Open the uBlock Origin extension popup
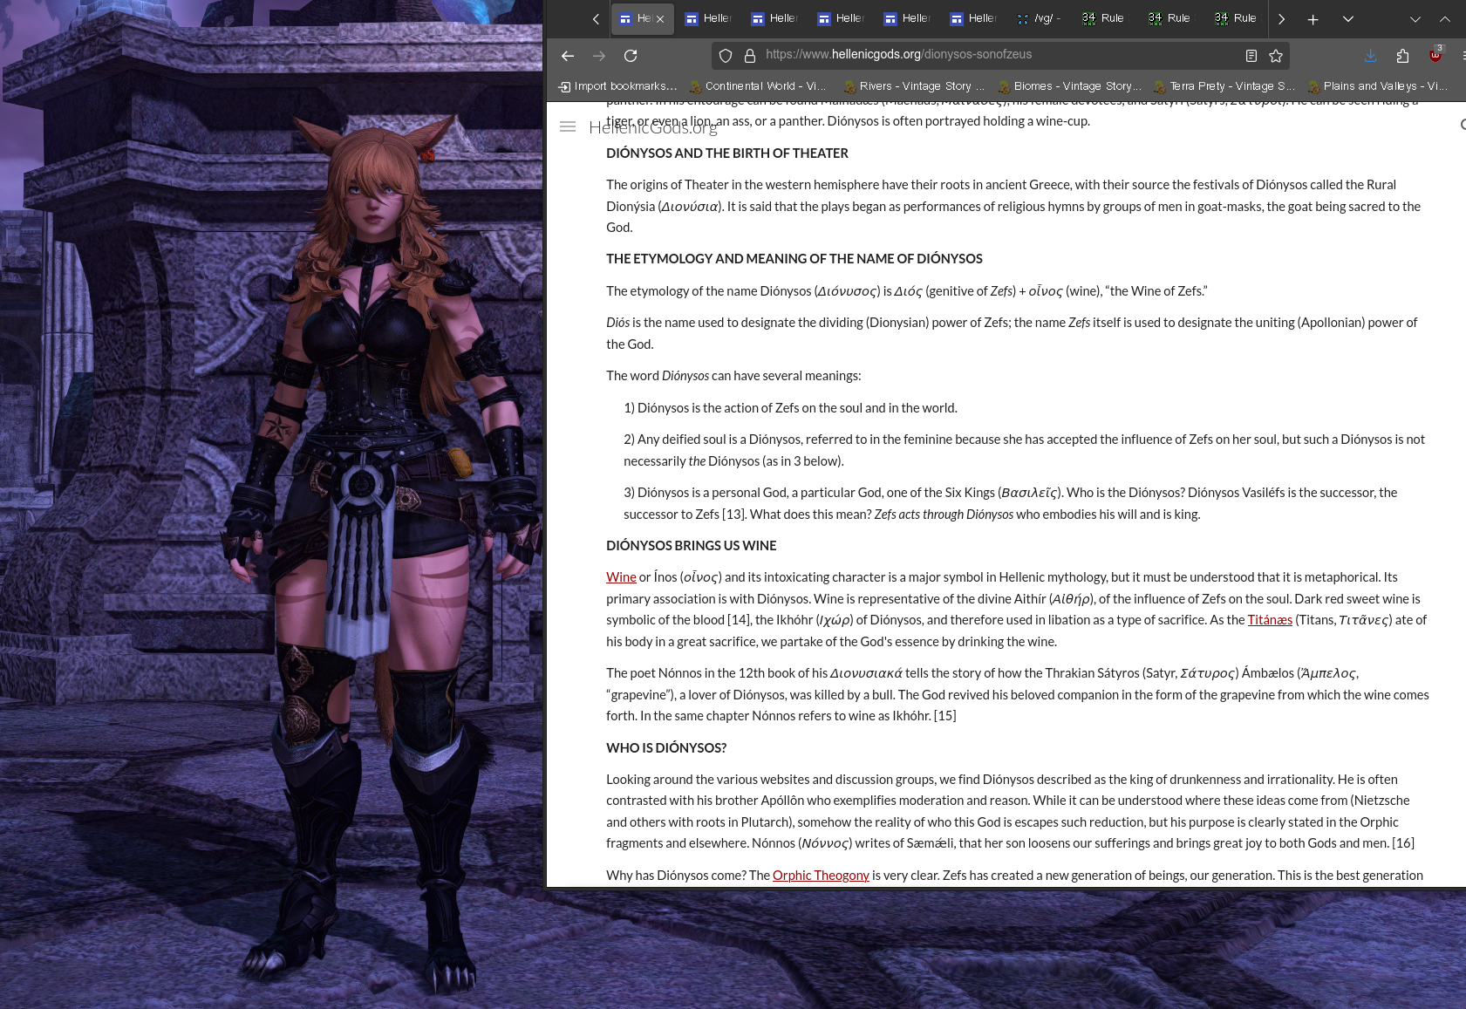This screenshot has width=1466, height=1009. pyautogui.click(x=1435, y=55)
